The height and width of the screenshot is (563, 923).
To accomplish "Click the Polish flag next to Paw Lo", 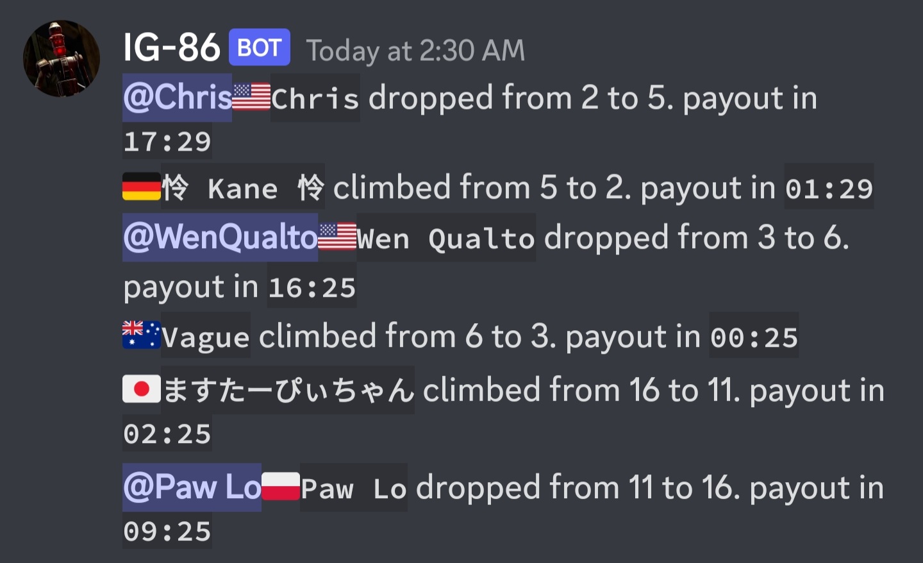I will [x=281, y=487].
